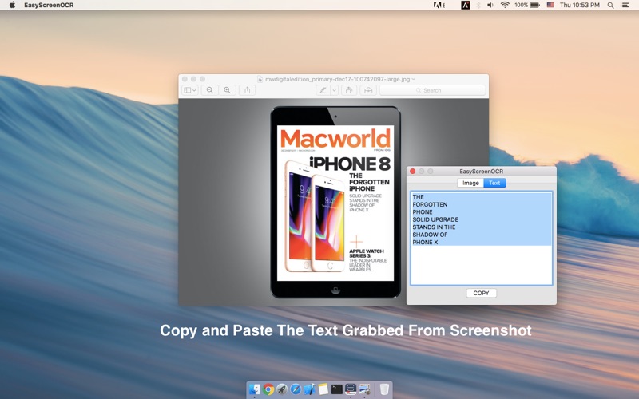Zoom in on the Preview image
Image resolution: width=639 pixels, height=399 pixels.
pos(227,90)
